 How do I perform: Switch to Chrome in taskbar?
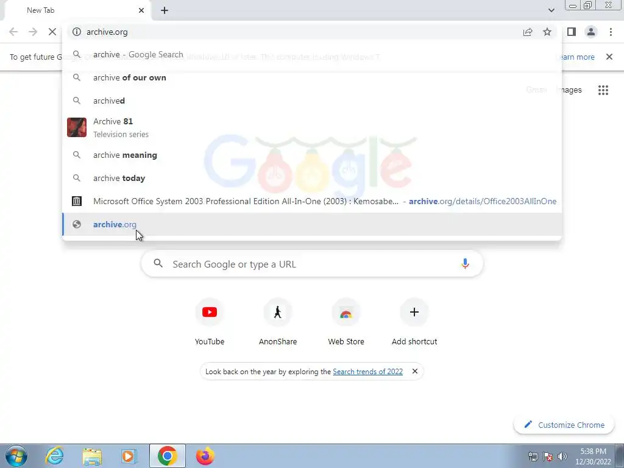pos(167,456)
